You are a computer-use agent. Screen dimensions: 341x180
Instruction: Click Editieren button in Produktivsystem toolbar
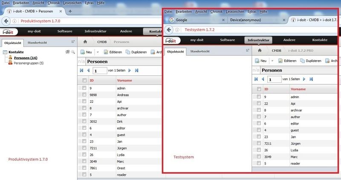coord(113,52)
